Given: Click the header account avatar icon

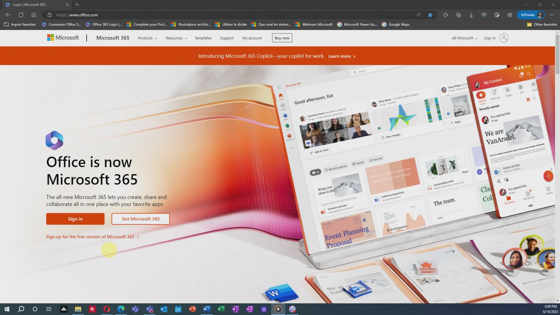Looking at the screenshot, I should tap(504, 38).
